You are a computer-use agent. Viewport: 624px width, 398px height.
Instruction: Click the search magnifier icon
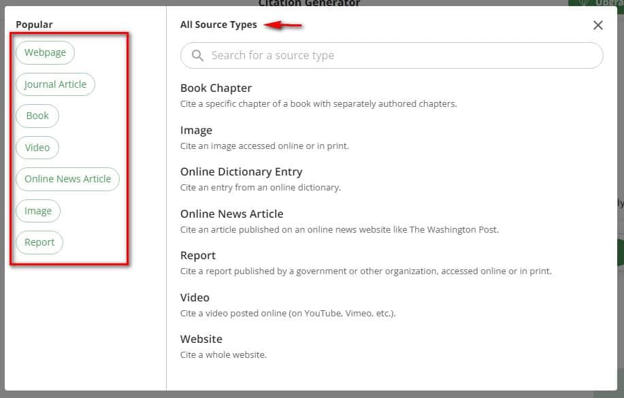click(197, 55)
